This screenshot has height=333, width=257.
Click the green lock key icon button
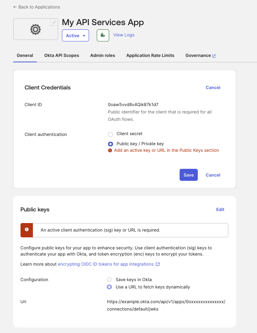tap(103, 36)
